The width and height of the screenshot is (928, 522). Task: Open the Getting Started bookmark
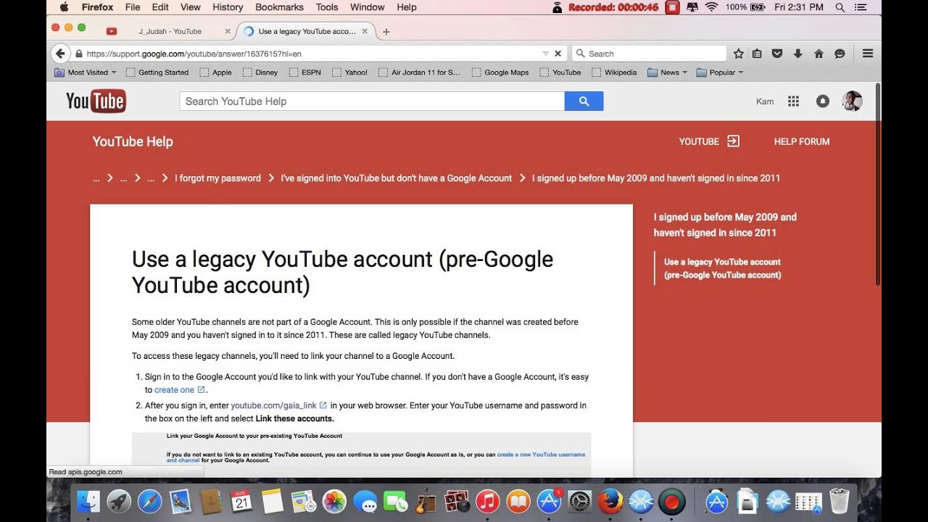click(x=157, y=72)
